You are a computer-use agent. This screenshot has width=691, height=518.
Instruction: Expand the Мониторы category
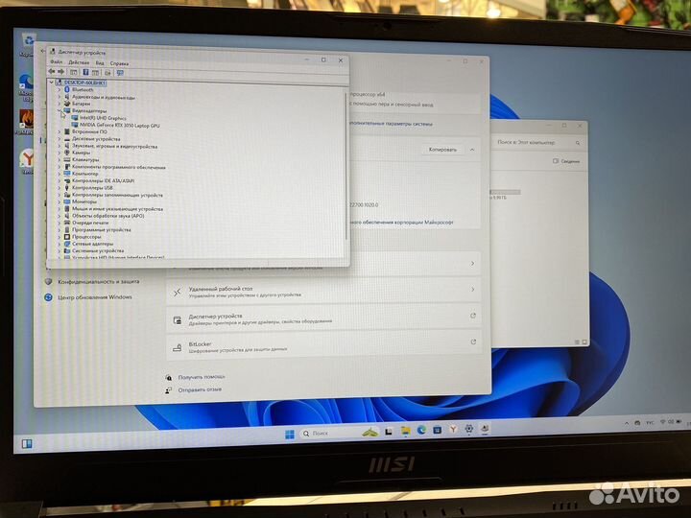59,202
